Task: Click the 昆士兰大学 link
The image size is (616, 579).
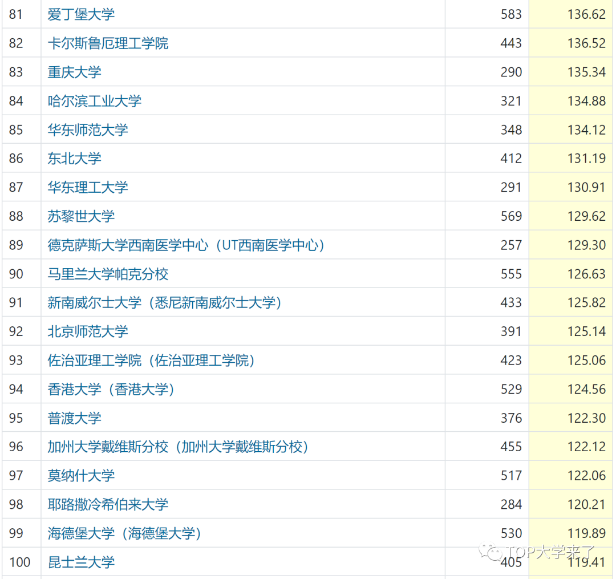Action: (x=81, y=562)
